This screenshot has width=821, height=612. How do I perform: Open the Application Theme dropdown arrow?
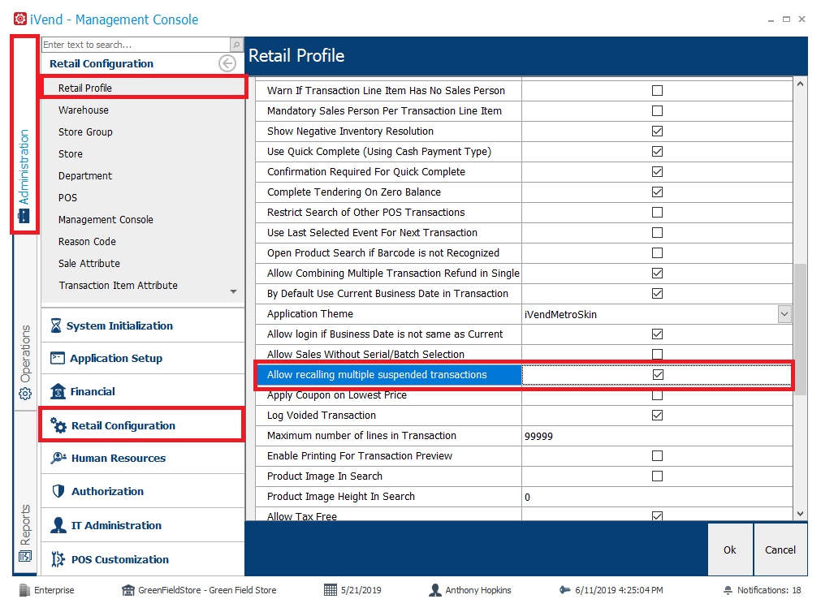coord(784,314)
